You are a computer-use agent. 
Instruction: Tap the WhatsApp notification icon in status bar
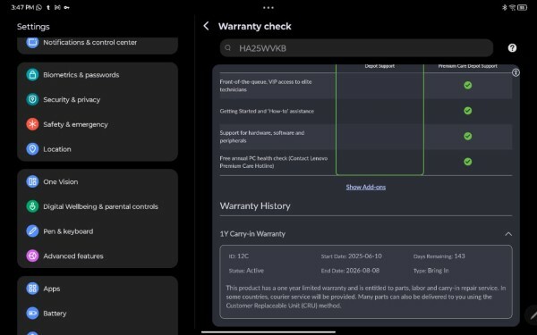pyautogui.click(x=38, y=7)
